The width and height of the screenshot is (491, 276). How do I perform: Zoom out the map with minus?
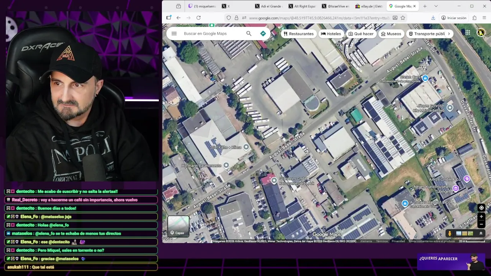[x=481, y=224]
